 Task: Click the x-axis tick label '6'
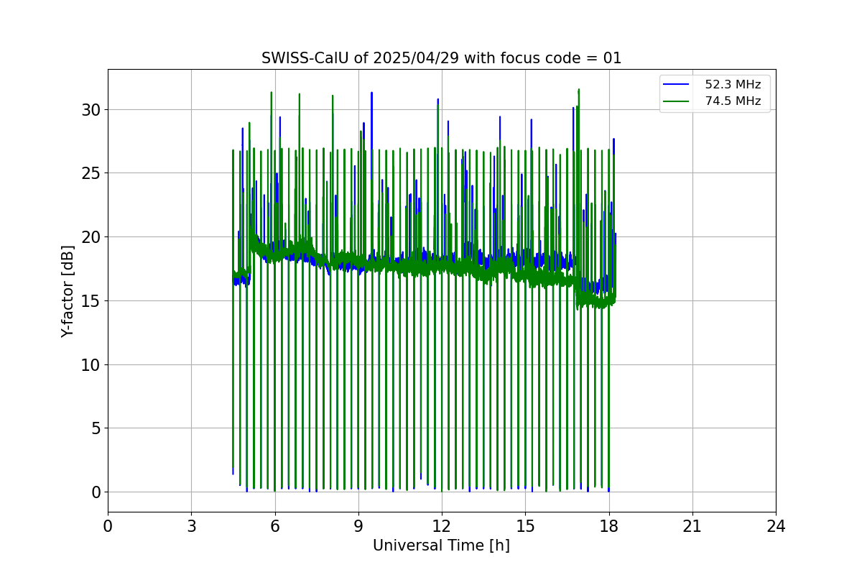(274, 525)
